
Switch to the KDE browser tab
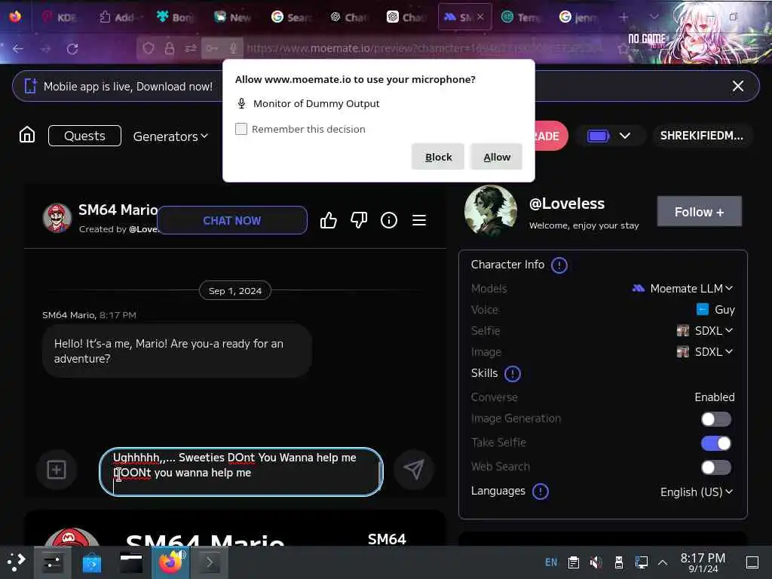click(60, 17)
